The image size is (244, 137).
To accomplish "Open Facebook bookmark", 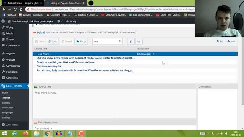I will (9, 15).
